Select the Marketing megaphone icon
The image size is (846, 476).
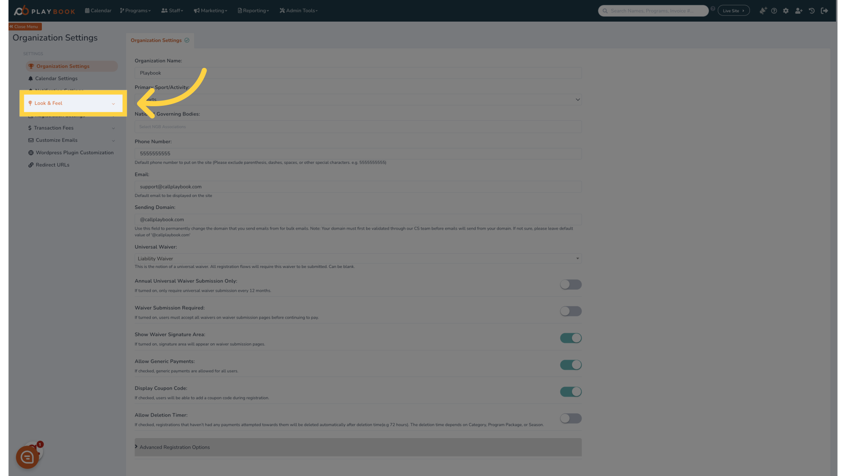pos(197,11)
